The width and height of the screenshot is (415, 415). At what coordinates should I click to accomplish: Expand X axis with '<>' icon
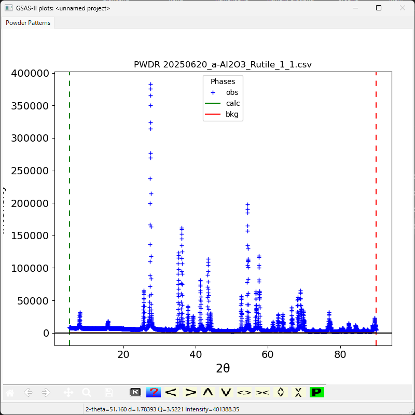click(244, 393)
